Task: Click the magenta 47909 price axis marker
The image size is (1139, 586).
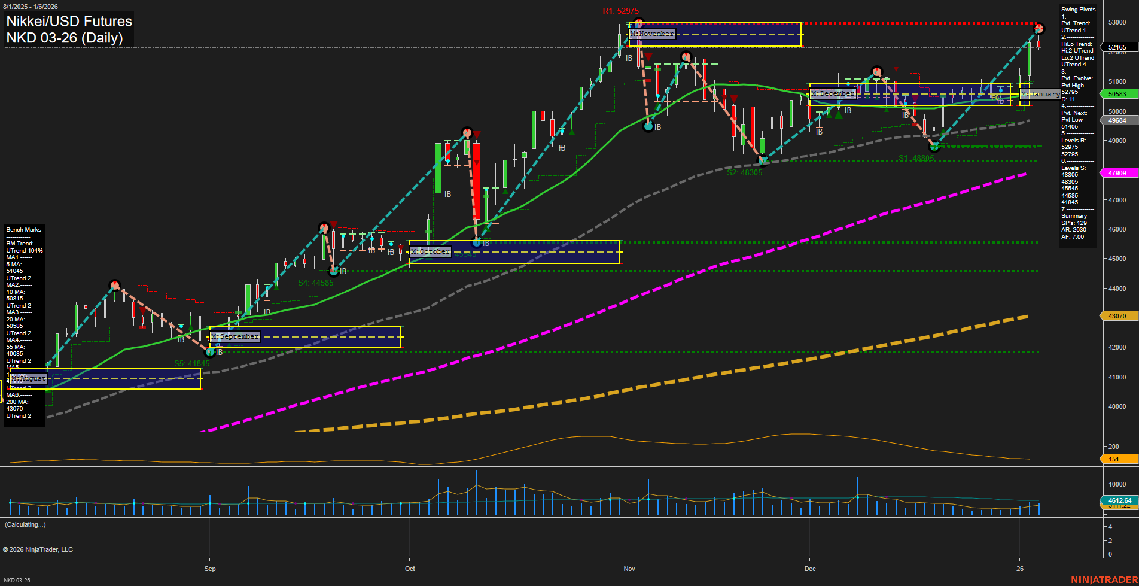Action: pos(1118,173)
